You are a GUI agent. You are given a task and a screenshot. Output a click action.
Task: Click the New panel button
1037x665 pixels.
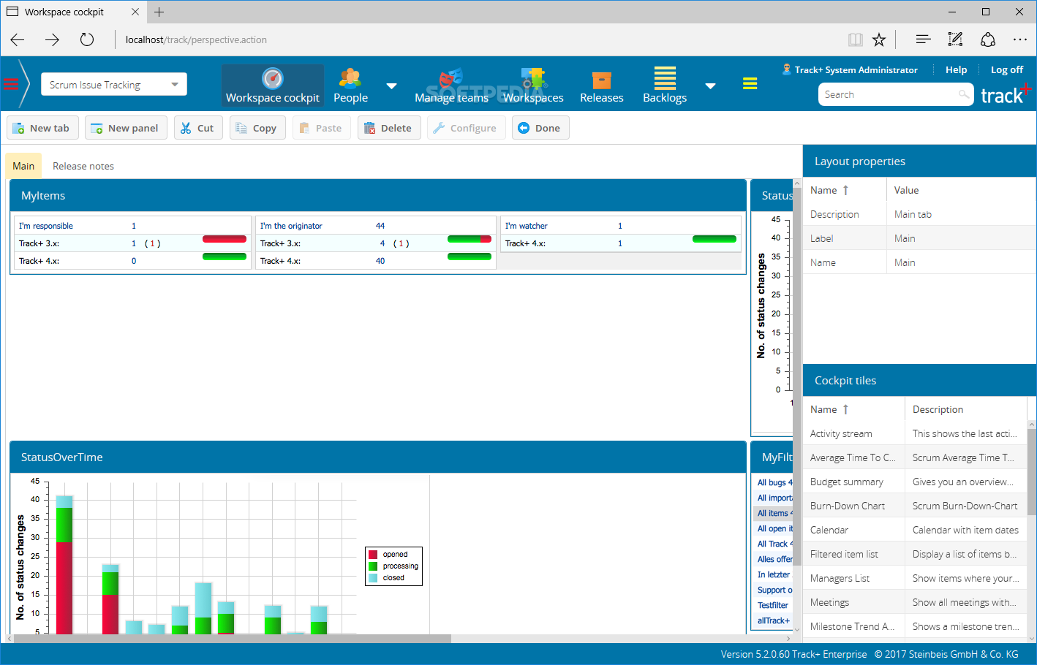tap(126, 128)
